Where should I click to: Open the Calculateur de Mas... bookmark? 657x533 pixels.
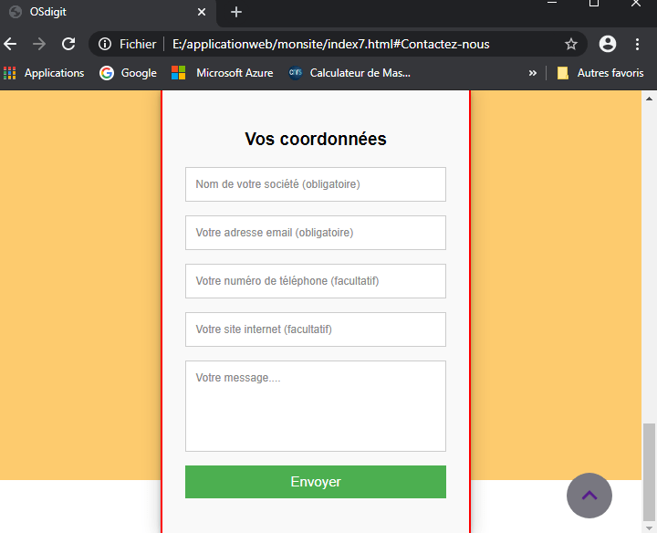[x=349, y=73]
